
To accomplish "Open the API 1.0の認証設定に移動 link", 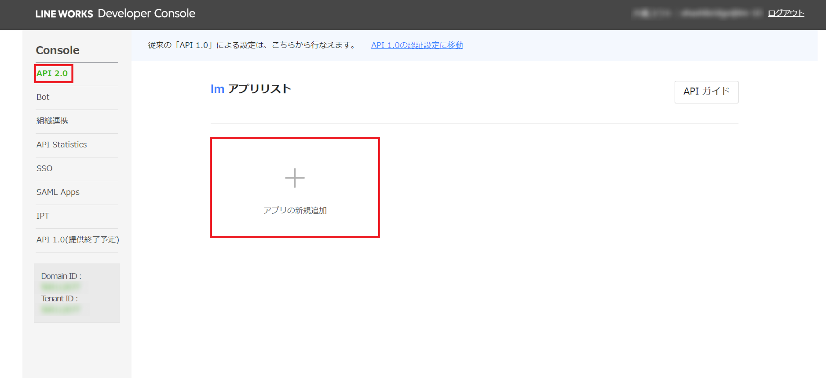I will (x=417, y=45).
